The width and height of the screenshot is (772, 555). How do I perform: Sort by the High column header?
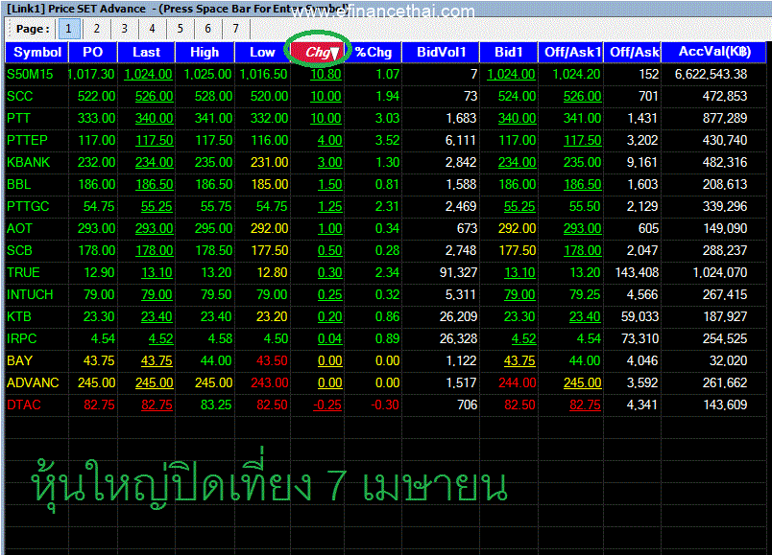[x=205, y=52]
